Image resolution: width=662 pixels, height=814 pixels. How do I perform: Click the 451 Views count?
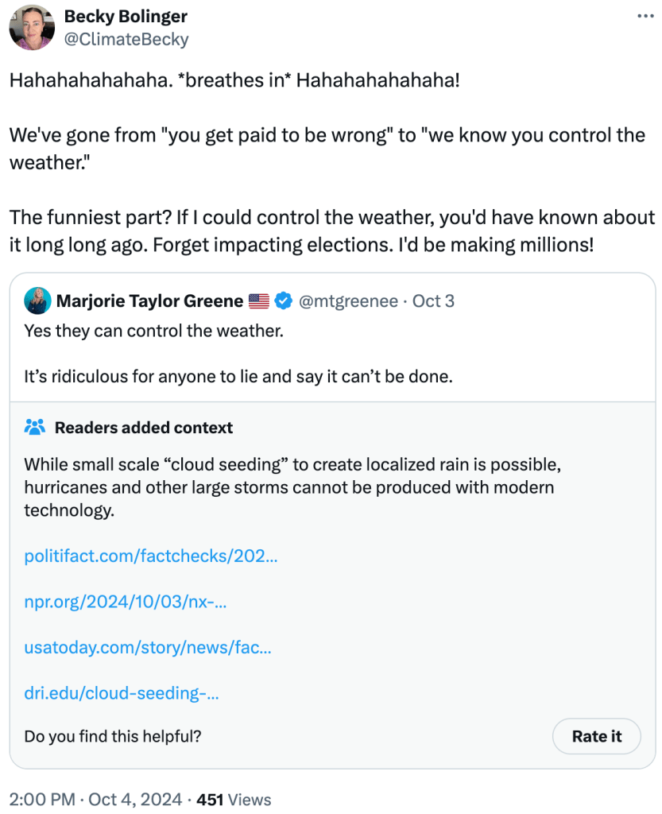pos(234,800)
